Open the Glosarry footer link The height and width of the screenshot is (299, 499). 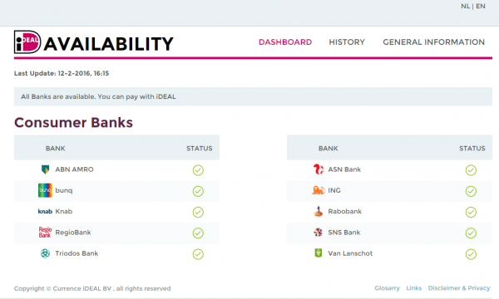387,288
